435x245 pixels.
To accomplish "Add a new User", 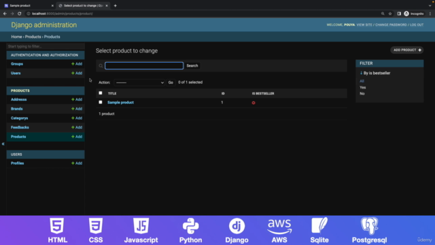I will click(77, 73).
